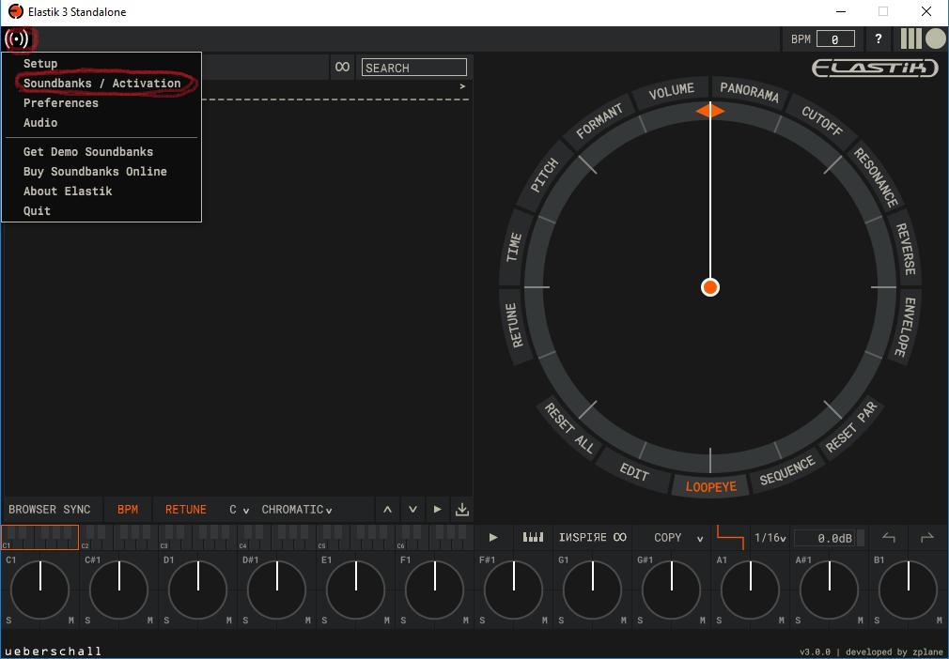Choose Preferences in the menu
949x659 pixels.
point(60,102)
